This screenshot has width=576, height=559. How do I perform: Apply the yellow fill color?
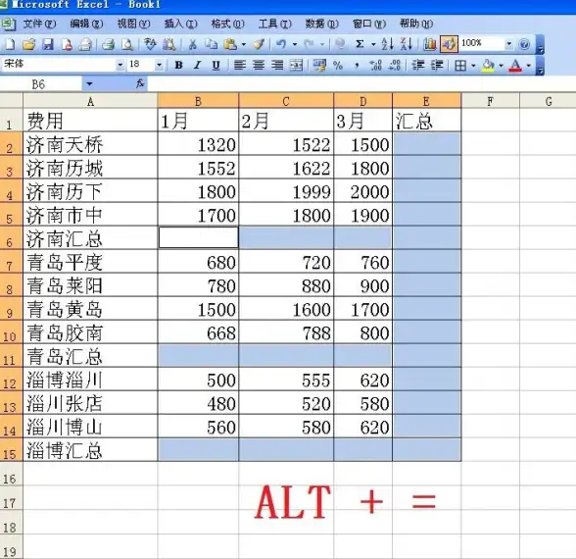488,66
